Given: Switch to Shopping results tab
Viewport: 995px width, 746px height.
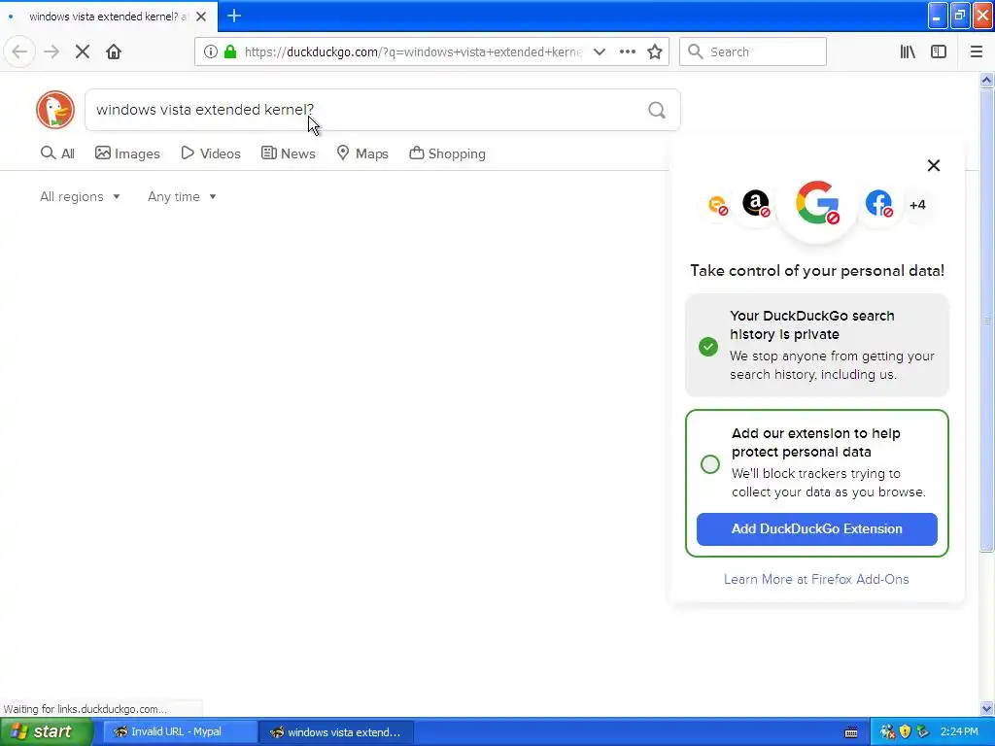Looking at the screenshot, I should pos(447,153).
